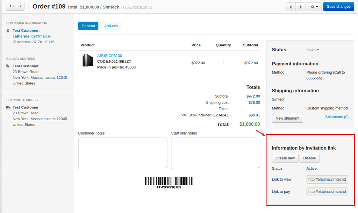Open the Shipments (0) link
The image size is (358, 213).
pyautogui.click(x=337, y=117)
